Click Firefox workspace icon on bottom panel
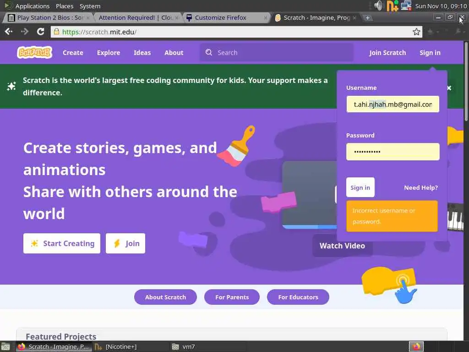469x352 pixels. (416, 346)
